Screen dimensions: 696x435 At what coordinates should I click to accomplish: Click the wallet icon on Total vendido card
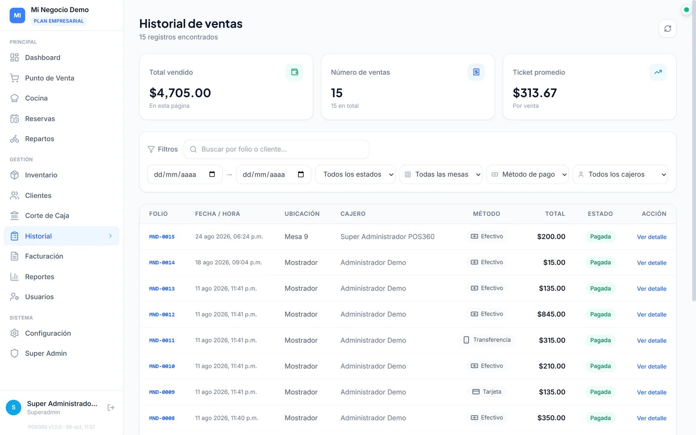point(294,72)
